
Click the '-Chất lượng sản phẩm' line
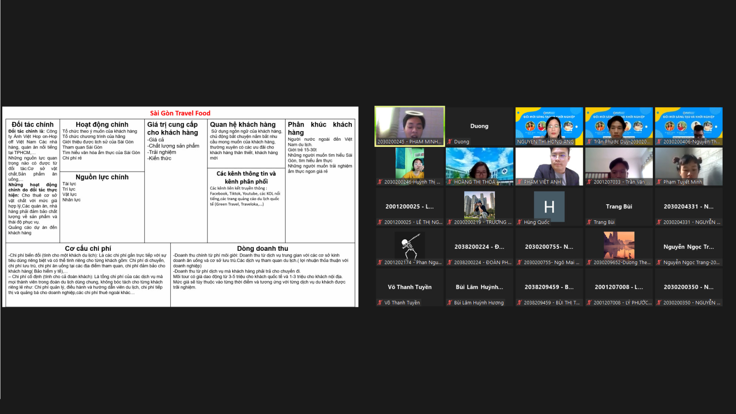click(173, 146)
